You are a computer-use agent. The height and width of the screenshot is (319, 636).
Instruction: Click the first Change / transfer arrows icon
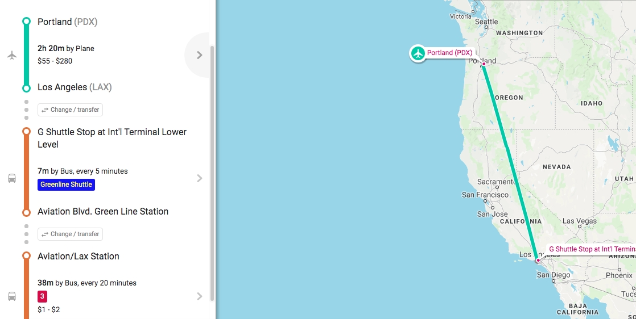[x=45, y=110]
